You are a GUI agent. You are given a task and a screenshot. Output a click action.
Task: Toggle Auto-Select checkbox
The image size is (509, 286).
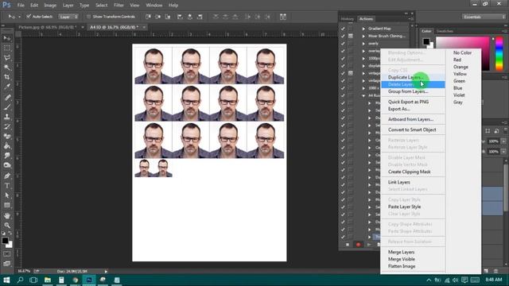click(x=29, y=17)
